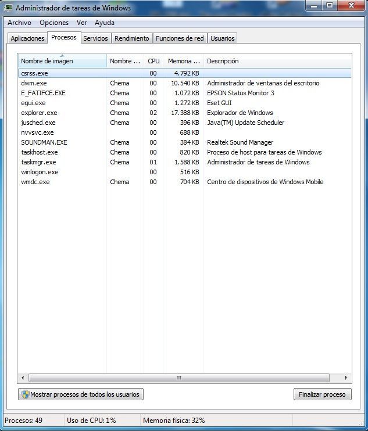Minimize the Task Manager window
Screen dimensions: 368x431
tap(314, 5)
